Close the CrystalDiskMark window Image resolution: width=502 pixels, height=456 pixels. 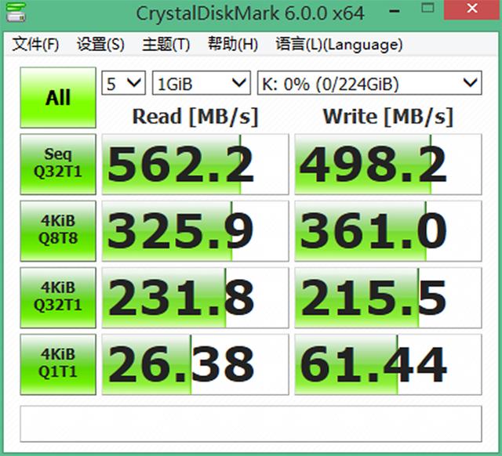(x=472, y=9)
